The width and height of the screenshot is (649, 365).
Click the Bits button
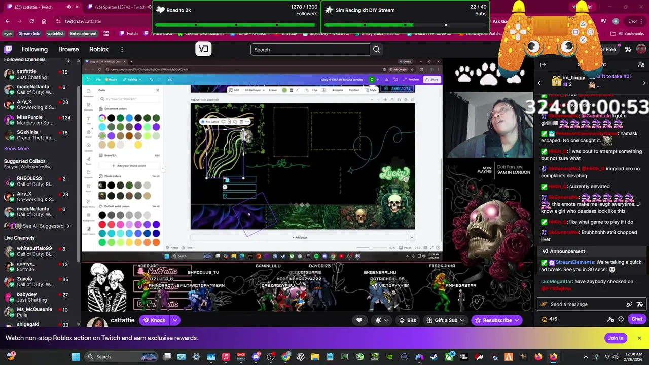coord(407,320)
